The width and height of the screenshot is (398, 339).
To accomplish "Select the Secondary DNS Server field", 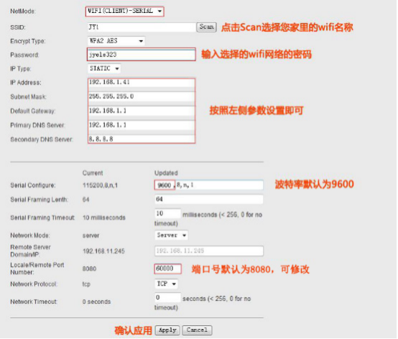I will coord(142,139).
